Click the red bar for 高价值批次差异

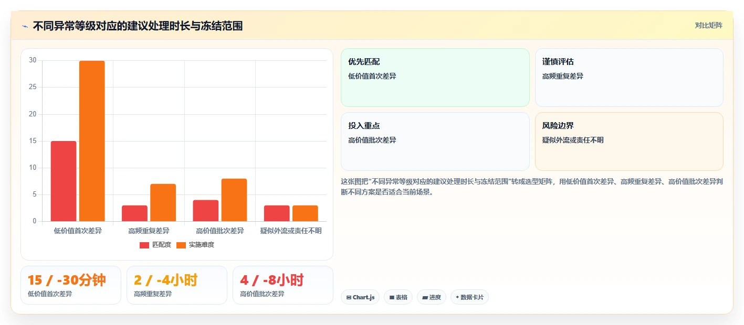206,211
